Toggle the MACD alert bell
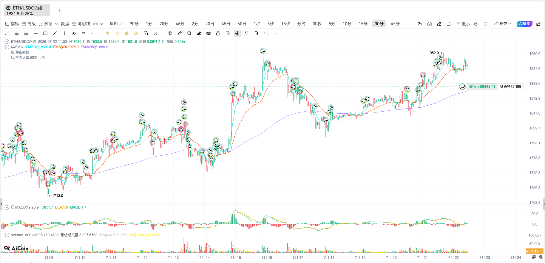The width and height of the screenshot is (545, 263). click(x=13, y=207)
